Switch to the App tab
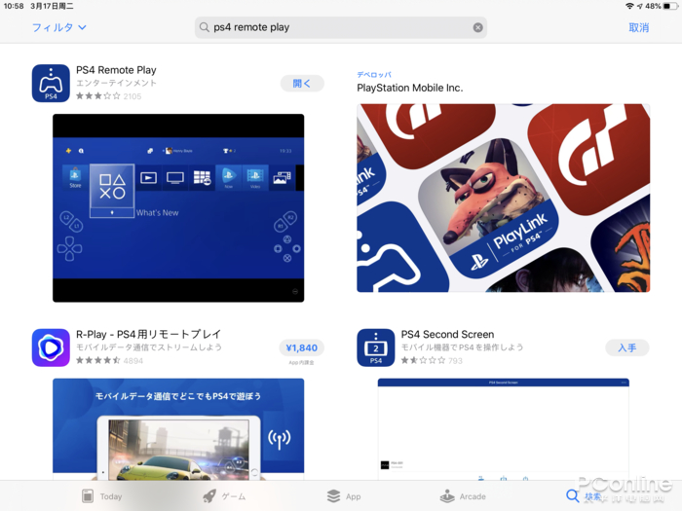This screenshot has width=682, height=511. click(x=344, y=495)
